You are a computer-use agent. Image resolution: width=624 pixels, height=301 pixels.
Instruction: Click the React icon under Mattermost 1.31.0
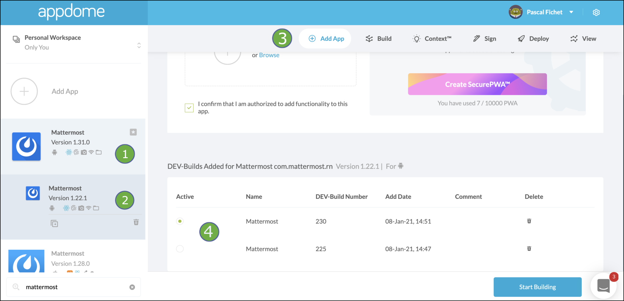tap(69, 152)
